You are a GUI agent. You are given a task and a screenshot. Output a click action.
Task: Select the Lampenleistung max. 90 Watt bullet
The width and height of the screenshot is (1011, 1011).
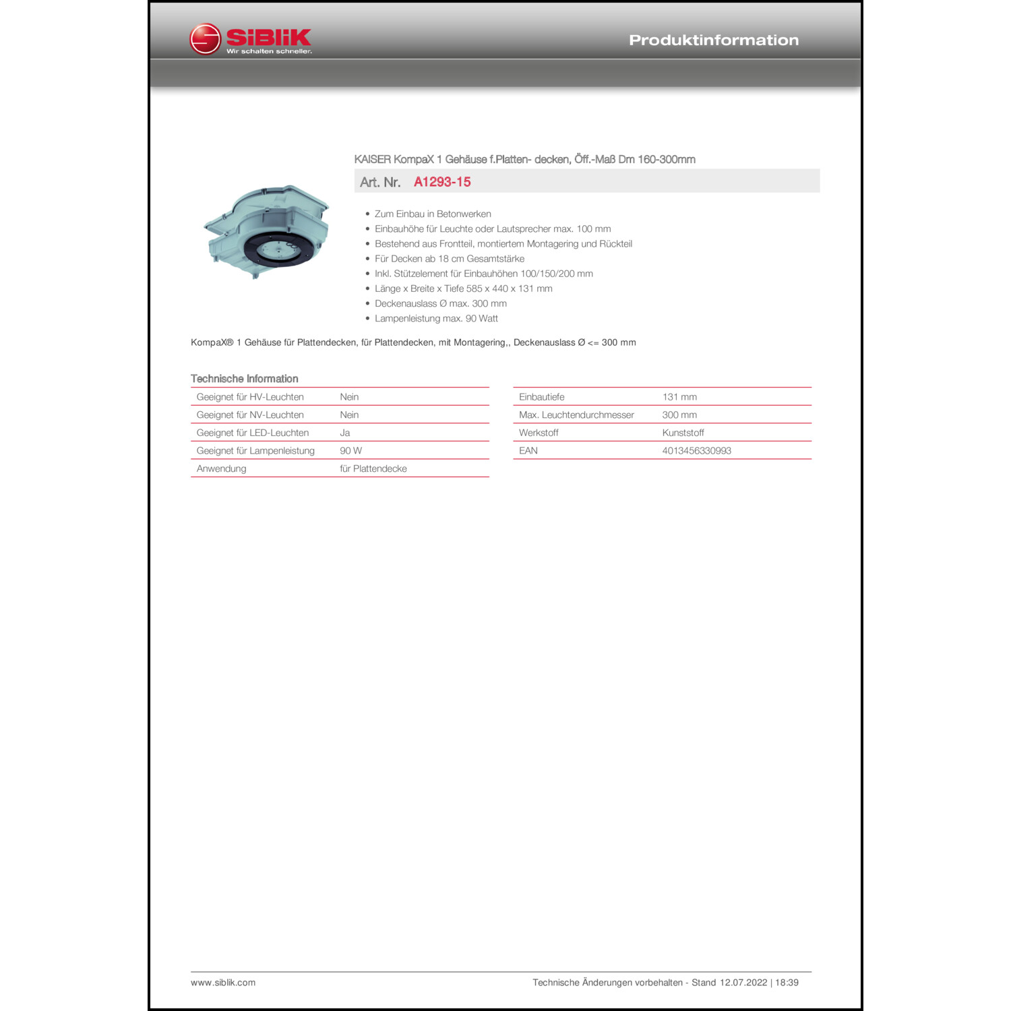click(436, 319)
